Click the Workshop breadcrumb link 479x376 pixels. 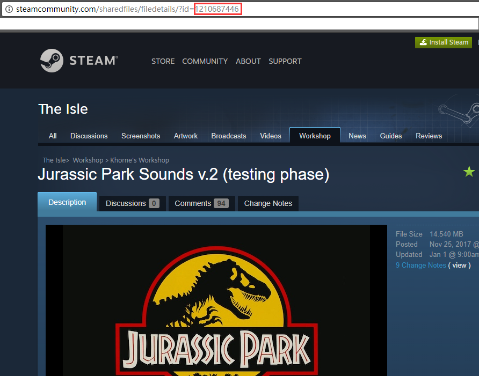pos(88,160)
